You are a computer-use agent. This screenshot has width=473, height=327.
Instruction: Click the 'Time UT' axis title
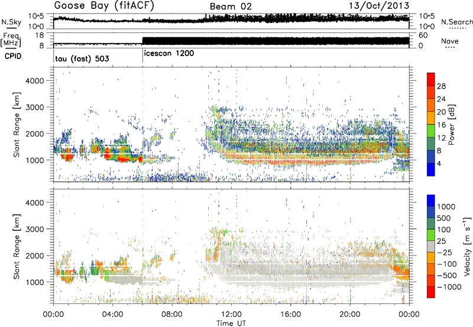pyautogui.click(x=231, y=323)
